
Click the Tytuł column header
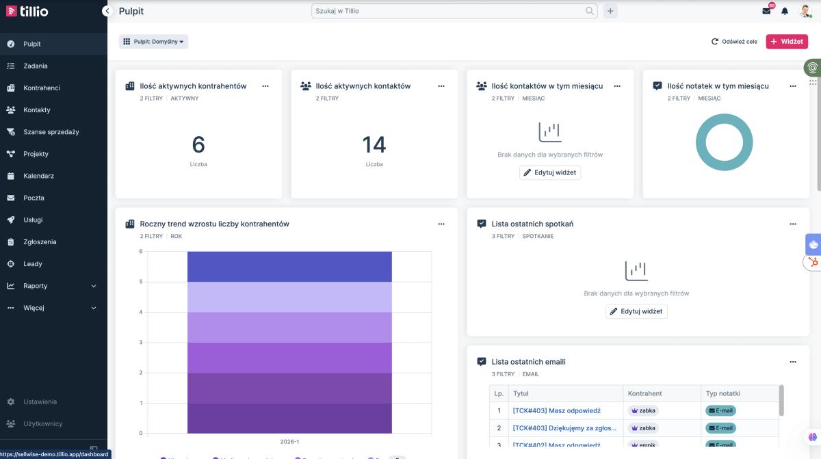click(565, 393)
